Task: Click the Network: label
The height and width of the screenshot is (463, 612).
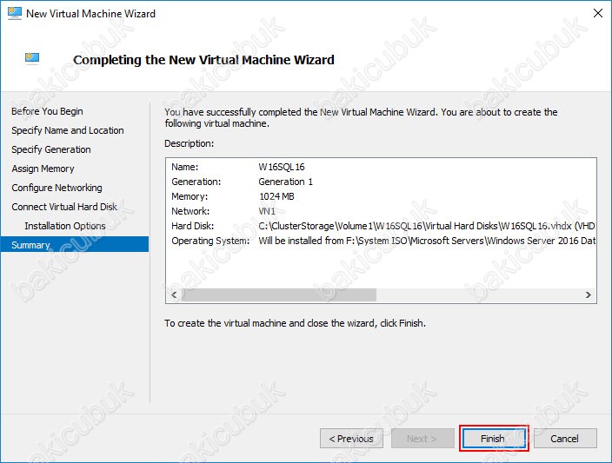Action: tap(190, 211)
